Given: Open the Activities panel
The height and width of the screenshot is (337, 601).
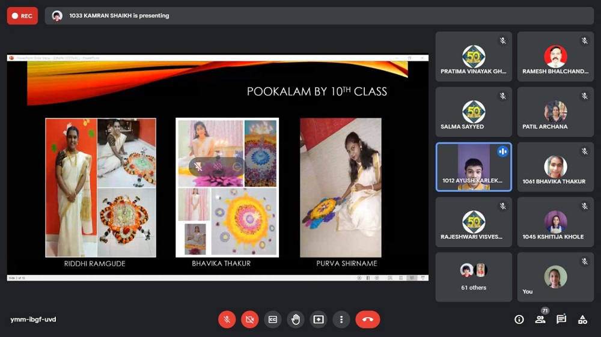Looking at the screenshot, I should (x=582, y=320).
